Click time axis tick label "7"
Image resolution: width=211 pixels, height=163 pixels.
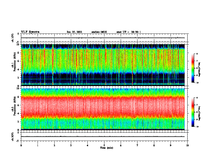137,145
